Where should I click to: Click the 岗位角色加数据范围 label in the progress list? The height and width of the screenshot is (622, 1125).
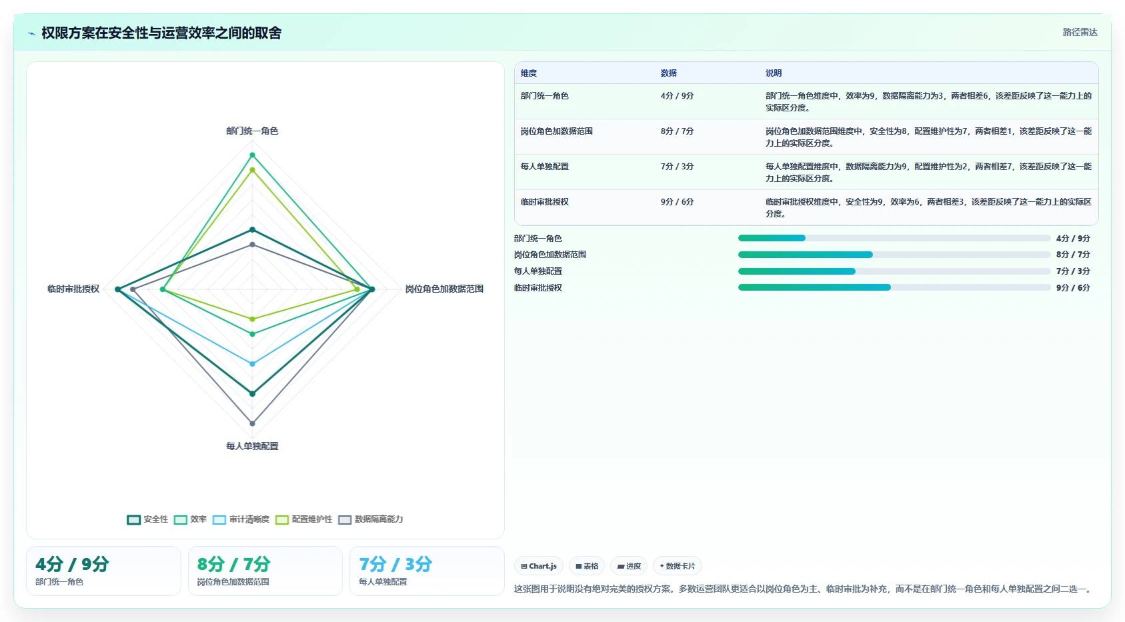(x=550, y=255)
